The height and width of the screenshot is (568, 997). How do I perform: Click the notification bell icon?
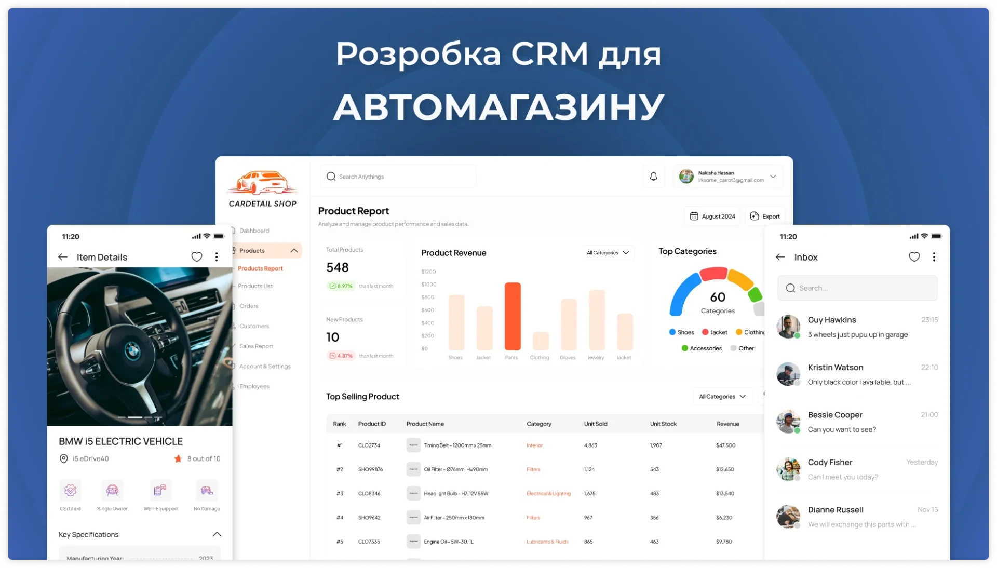(653, 177)
